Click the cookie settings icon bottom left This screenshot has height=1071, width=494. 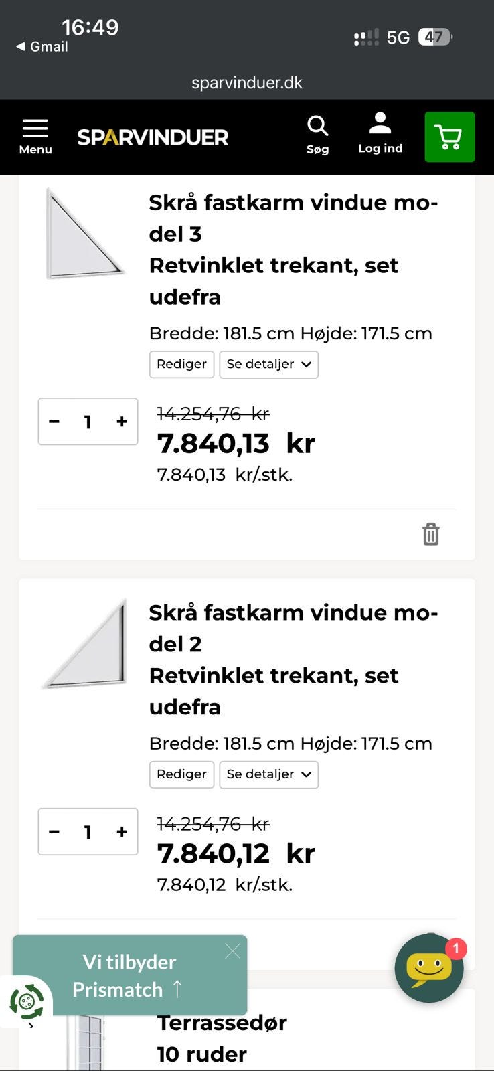(x=25, y=1001)
